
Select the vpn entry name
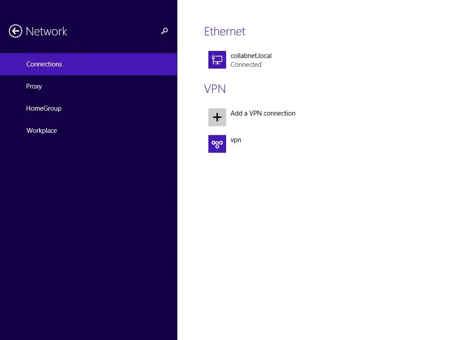tap(236, 140)
